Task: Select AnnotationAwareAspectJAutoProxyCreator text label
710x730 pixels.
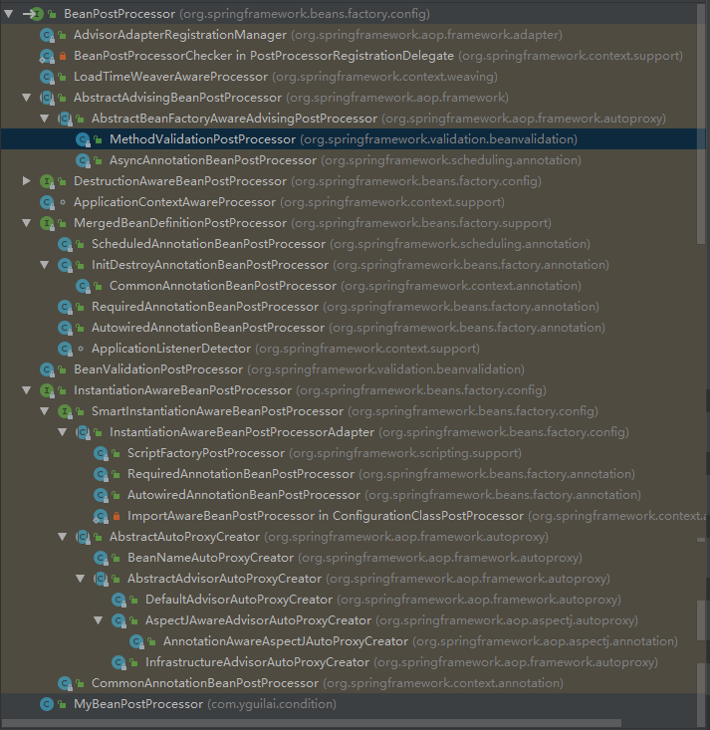Action: [286, 641]
